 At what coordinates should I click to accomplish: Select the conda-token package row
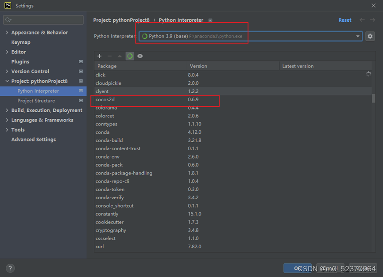[233, 189]
